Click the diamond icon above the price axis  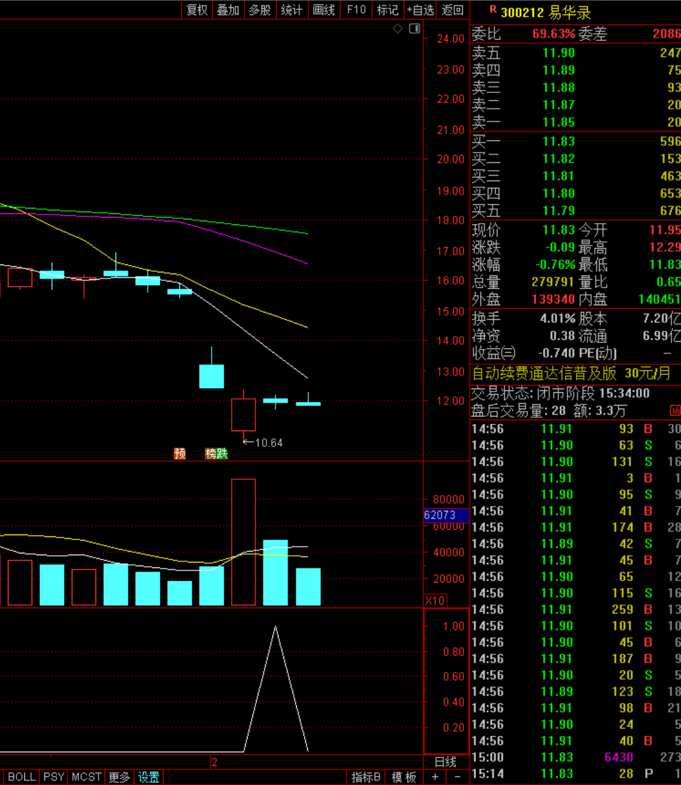click(x=398, y=29)
